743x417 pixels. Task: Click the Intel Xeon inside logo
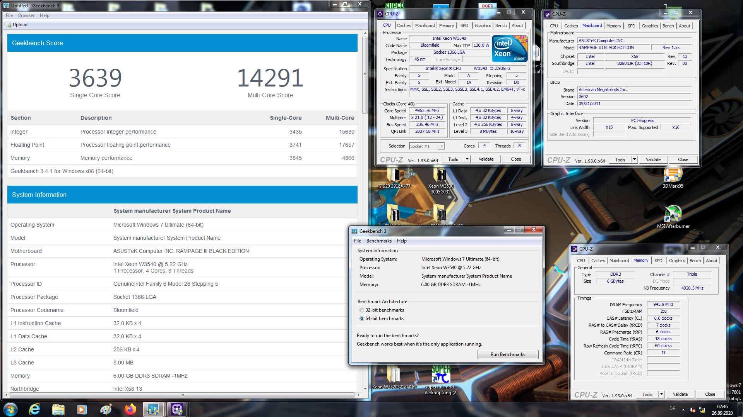point(510,49)
